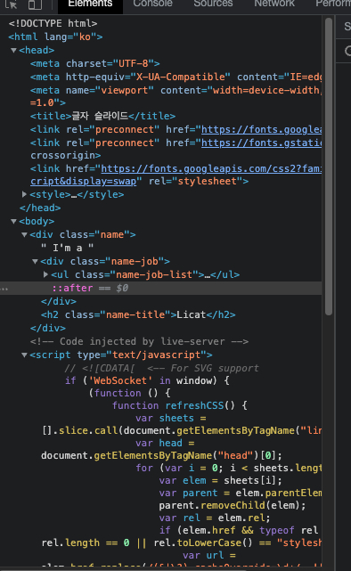Open the fonts.gstatic preconnect link
Viewport: 351px width, 571px height.
tap(261, 143)
